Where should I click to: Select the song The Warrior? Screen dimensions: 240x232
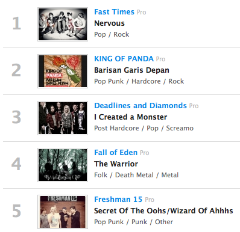click(x=116, y=164)
